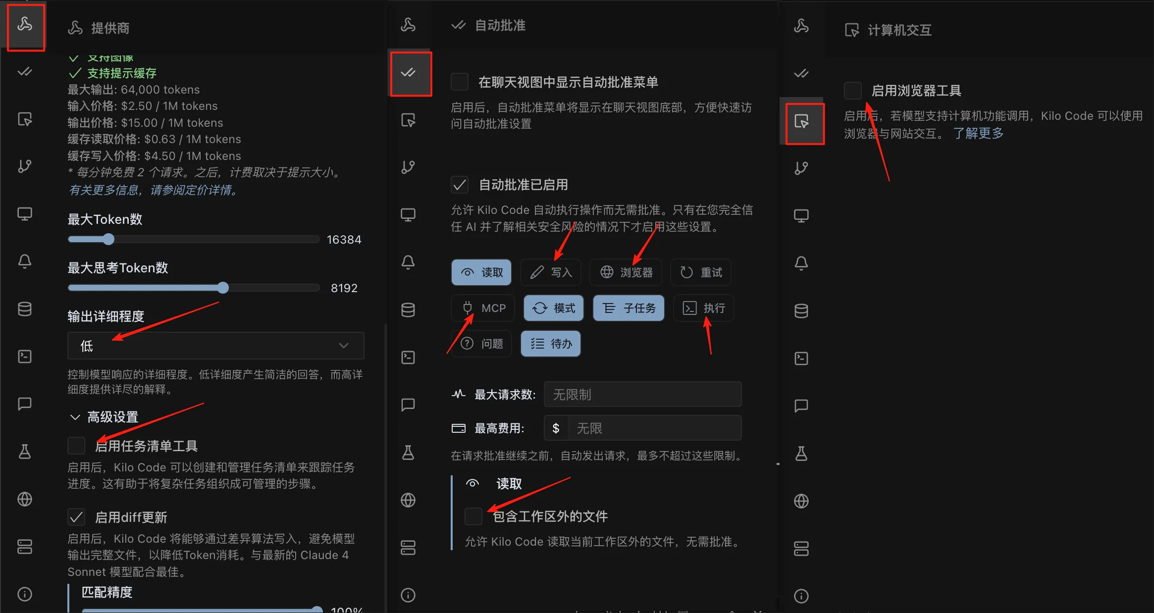Image resolution: width=1154 pixels, height=613 pixels.
Task: Click flask icon in the 自动批准 panel sidebar
Action: (408, 453)
